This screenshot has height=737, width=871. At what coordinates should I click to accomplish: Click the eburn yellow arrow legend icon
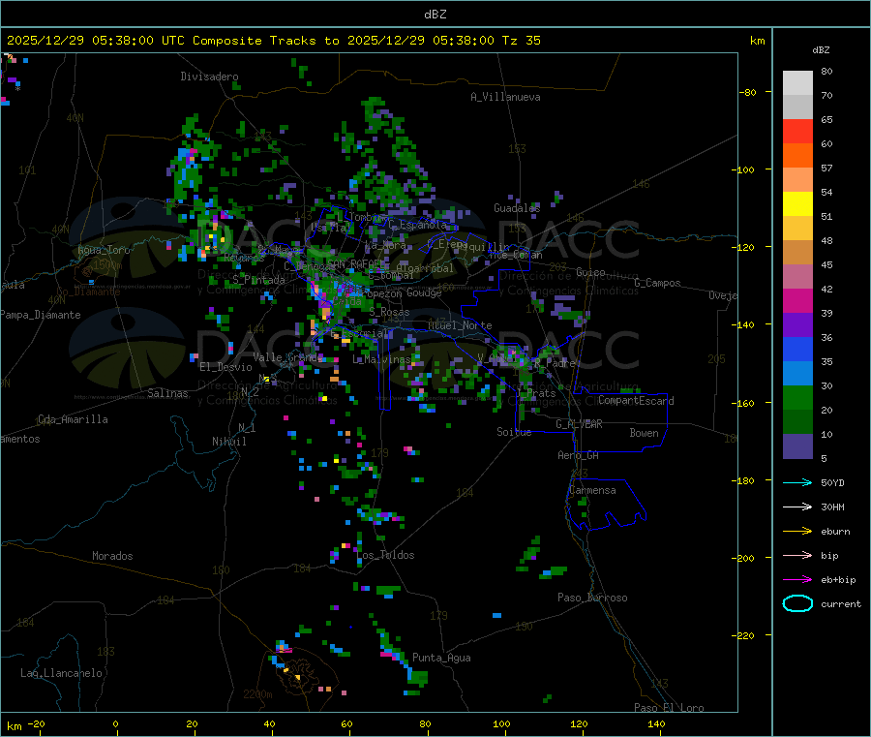(797, 532)
